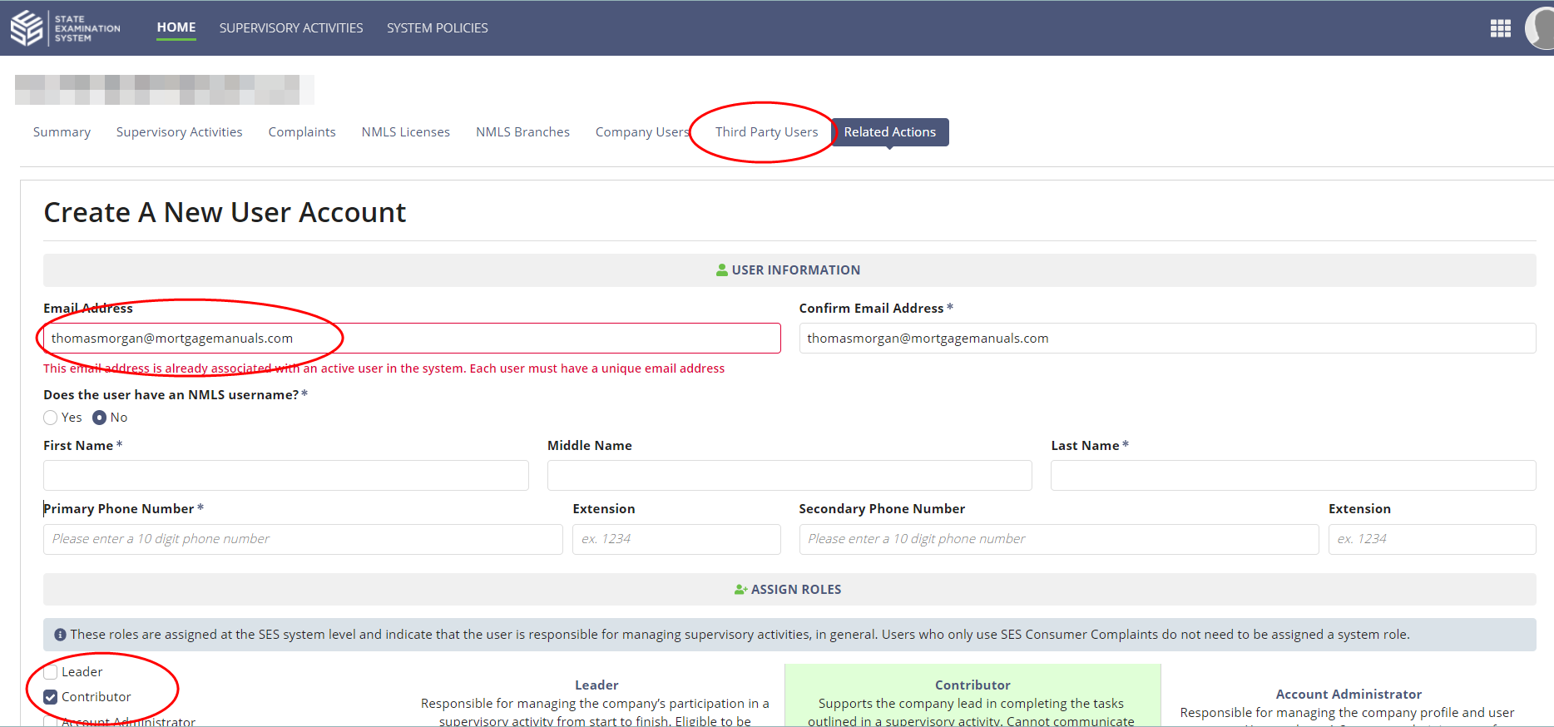Switch to the Summary tab
Screen dimensions: 1554x727
click(62, 132)
